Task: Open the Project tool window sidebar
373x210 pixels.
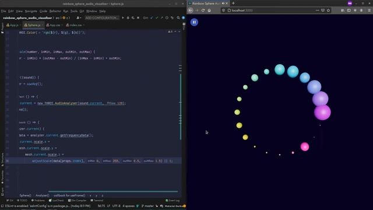Action: coord(2,28)
